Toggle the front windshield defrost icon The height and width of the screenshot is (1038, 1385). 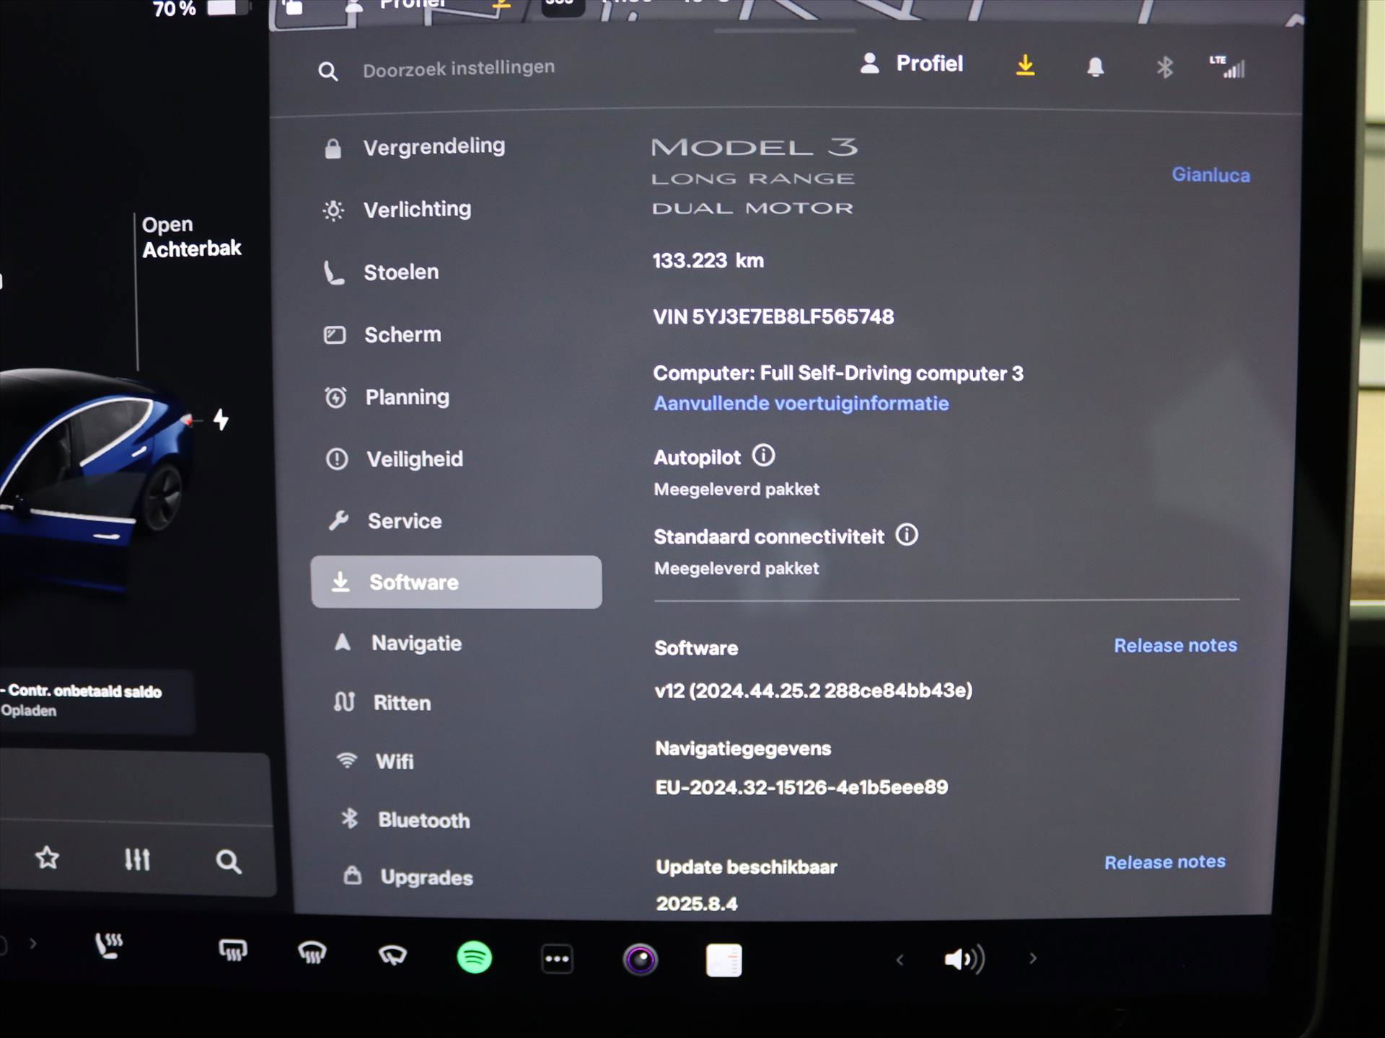tap(312, 953)
